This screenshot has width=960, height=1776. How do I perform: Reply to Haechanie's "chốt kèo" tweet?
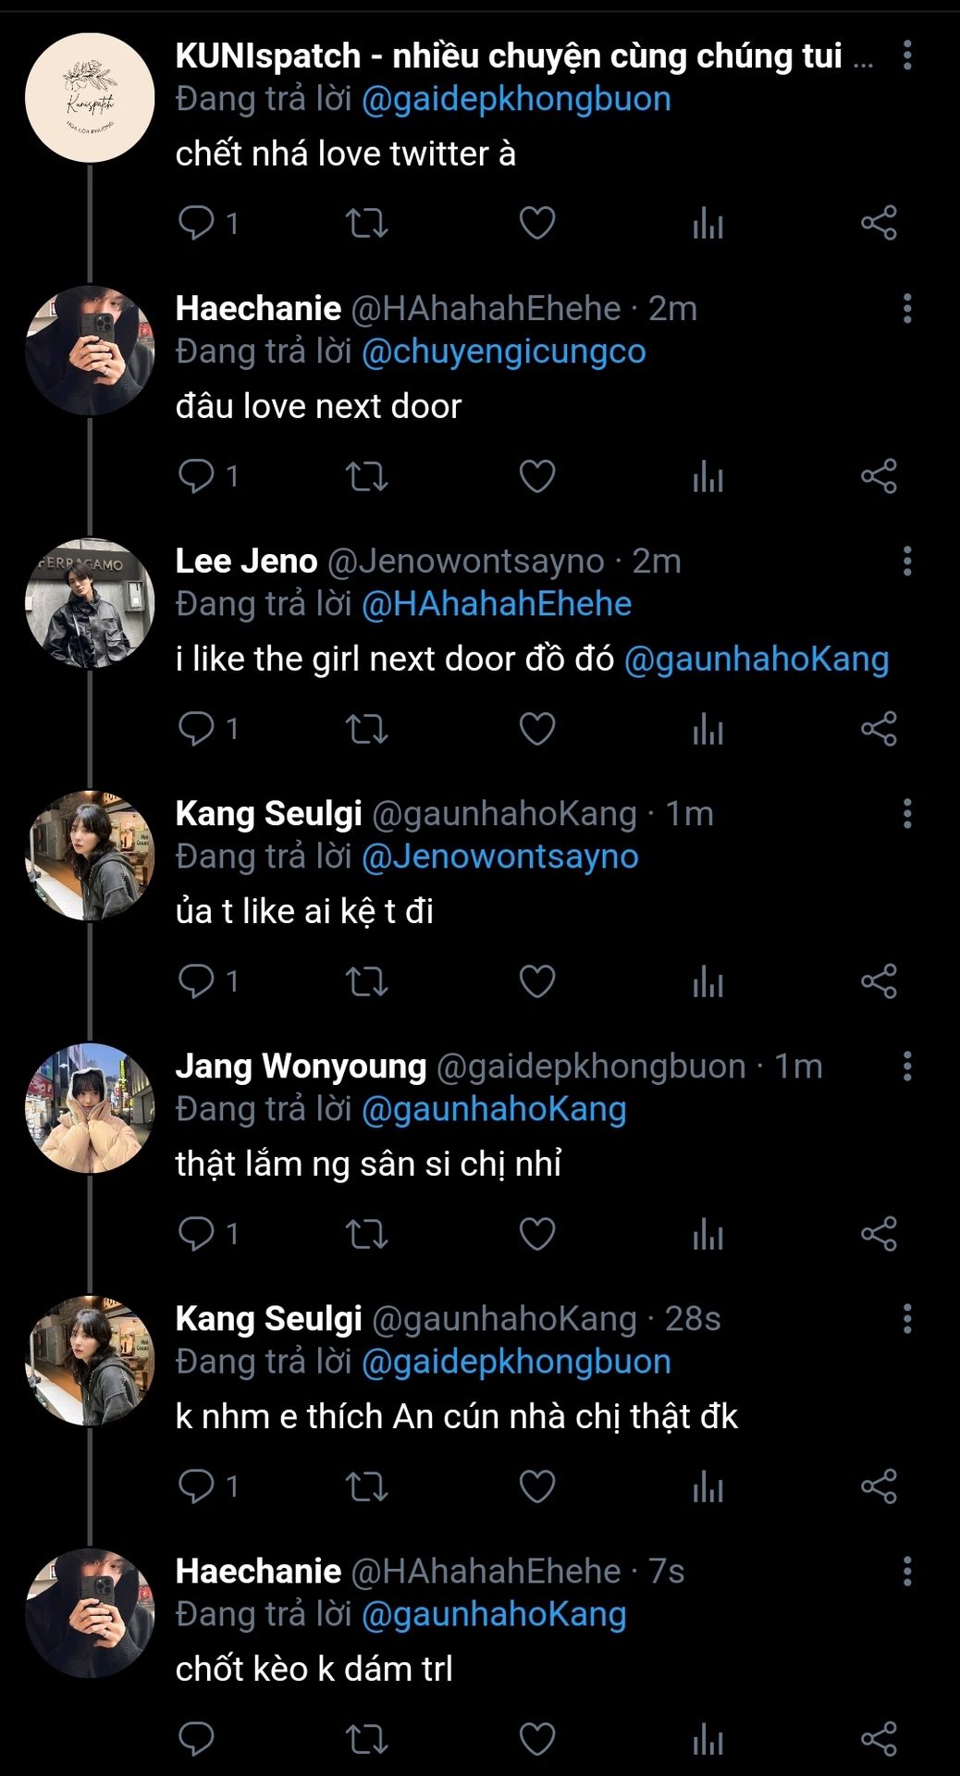pyautogui.click(x=196, y=1739)
